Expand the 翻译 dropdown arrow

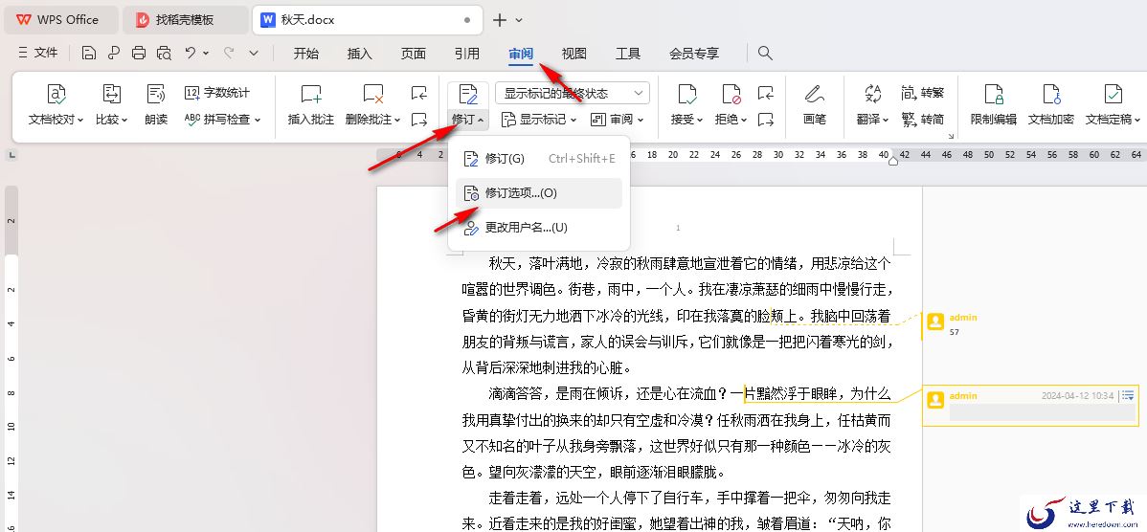885,120
